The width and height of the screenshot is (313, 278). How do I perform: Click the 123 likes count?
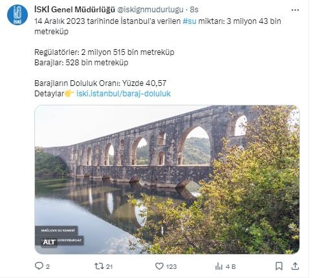point(171,266)
